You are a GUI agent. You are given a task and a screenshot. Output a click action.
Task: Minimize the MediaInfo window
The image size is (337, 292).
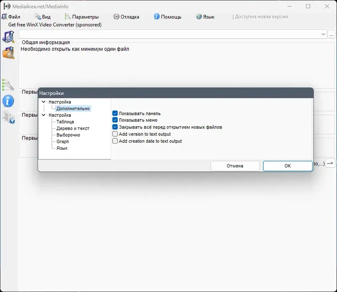pos(289,6)
